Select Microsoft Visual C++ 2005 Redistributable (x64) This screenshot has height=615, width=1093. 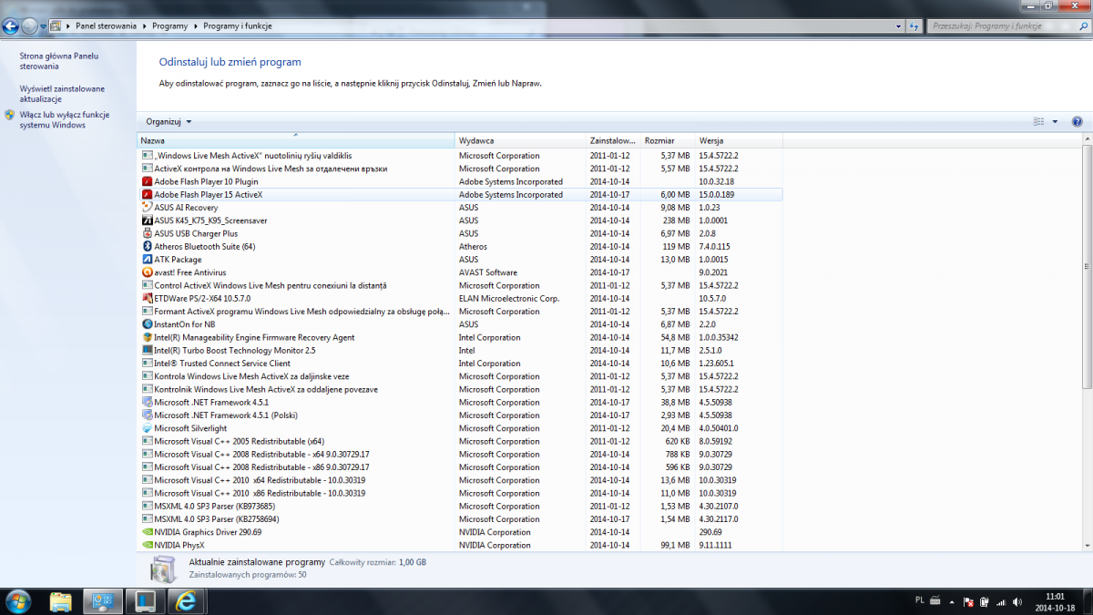(x=460, y=441)
